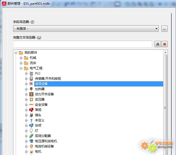Click the 插头 plug icon
Viewport: 176px width, 155px height.
coord(31,115)
